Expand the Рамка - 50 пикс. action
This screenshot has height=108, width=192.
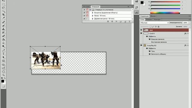(93, 16)
